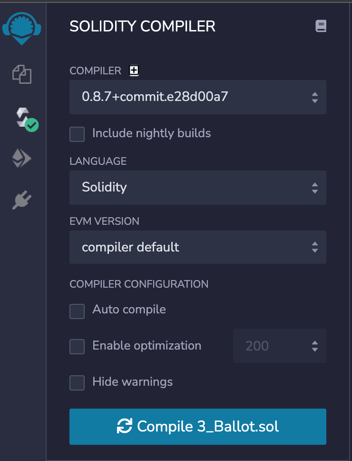Click Compile 3_Ballot.sol button
Viewport: 352px width, 461px height.
(x=197, y=427)
